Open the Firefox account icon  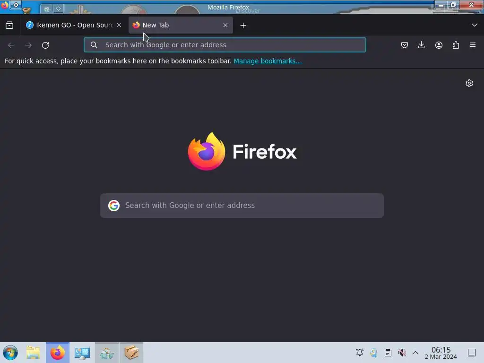(439, 45)
